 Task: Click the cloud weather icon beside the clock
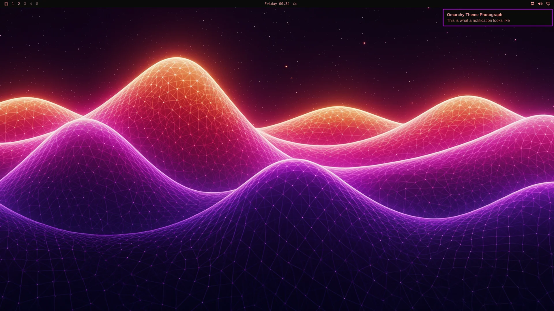pos(295,4)
